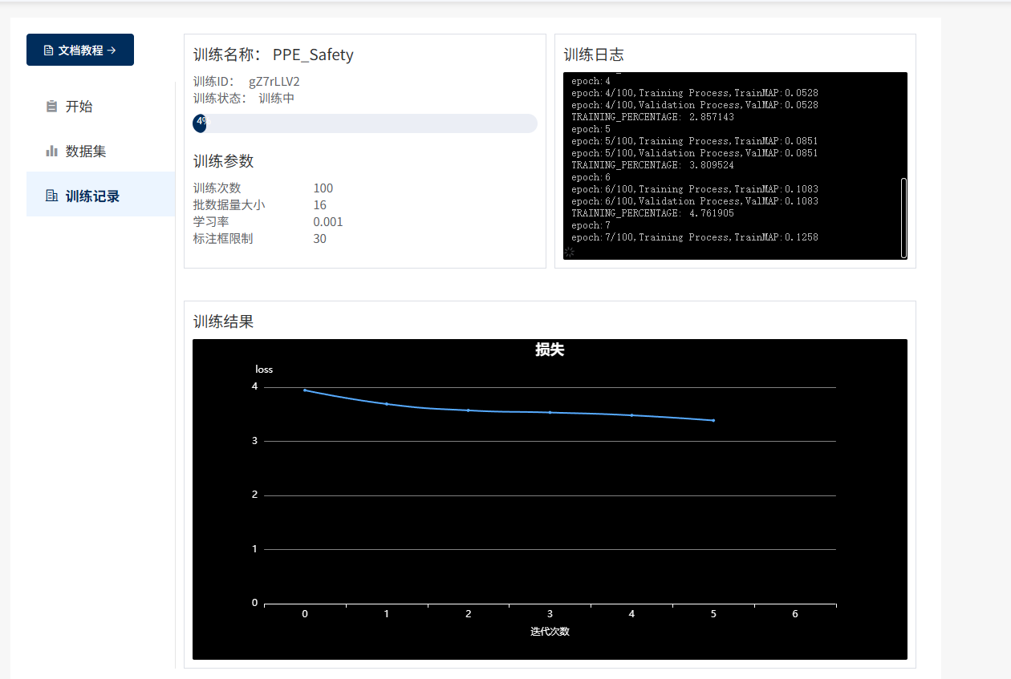Screen dimensions: 1011x679
Task: Click the last TrainMAP:0.1258 log line
Action: (x=694, y=237)
